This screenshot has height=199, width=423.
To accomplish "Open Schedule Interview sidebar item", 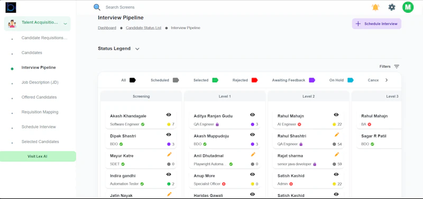I will click(39, 127).
